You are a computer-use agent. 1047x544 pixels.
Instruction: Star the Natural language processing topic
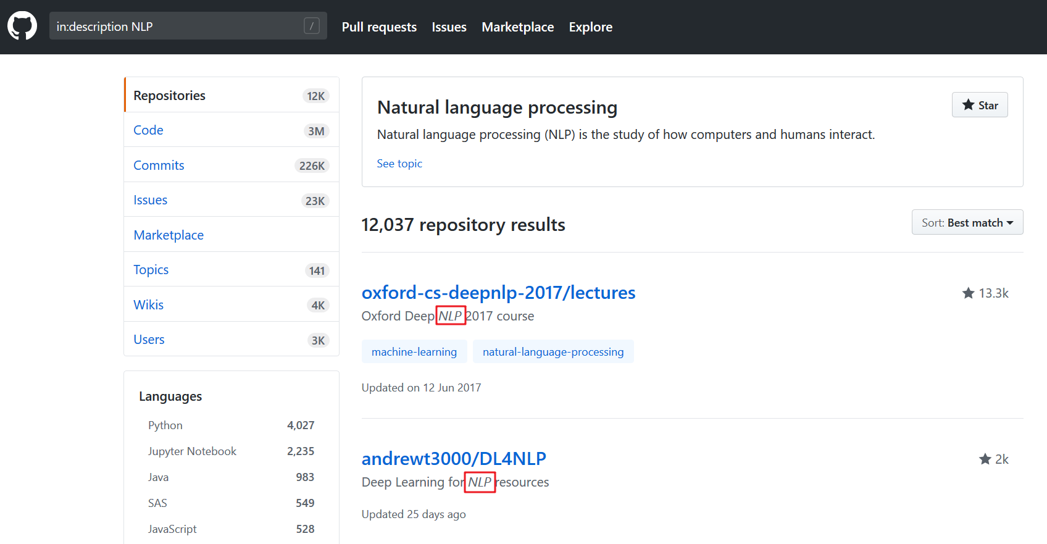click(979, 105)
